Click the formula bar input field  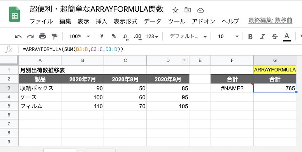(x=160, y=49)
